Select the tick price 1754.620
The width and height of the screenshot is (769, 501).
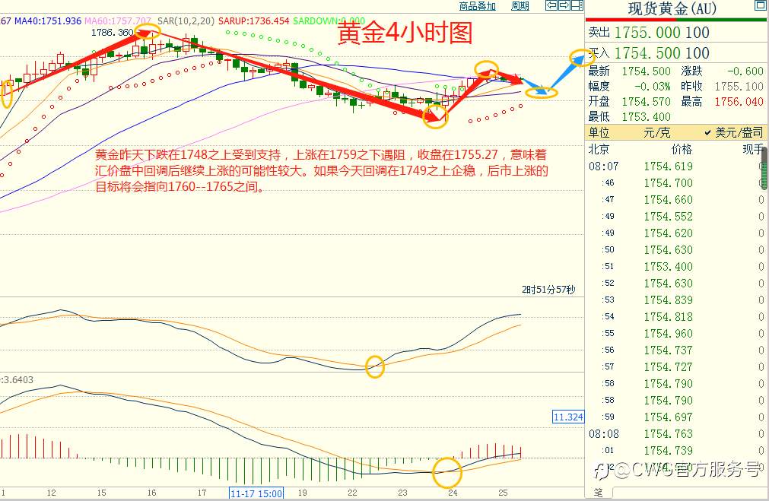click(668, 233)
